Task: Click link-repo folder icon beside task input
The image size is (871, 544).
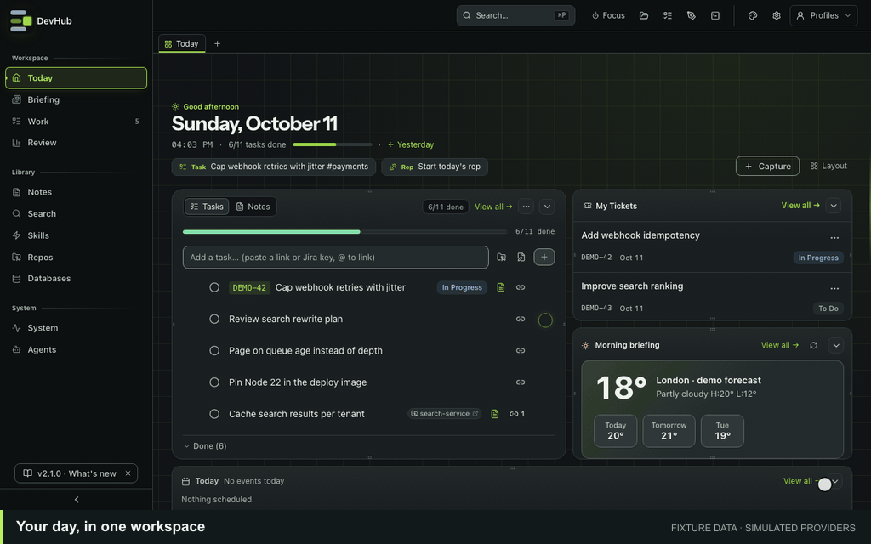Action: click(501, 257)
